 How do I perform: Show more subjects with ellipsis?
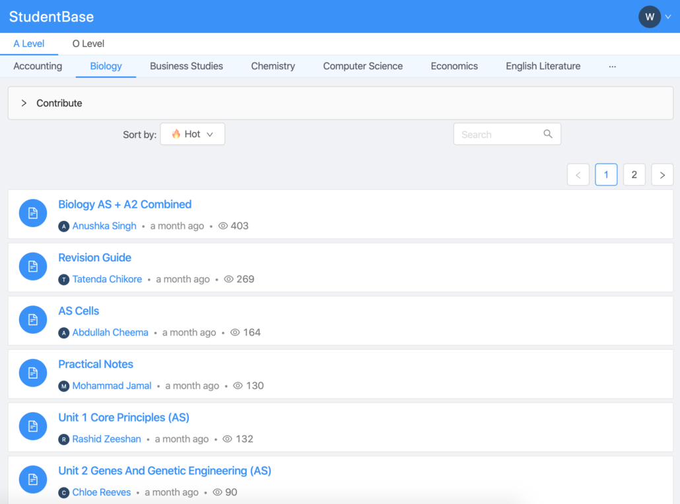click(x=613, y=67)
